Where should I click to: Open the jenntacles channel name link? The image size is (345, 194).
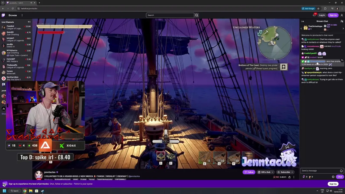pyautogui.click(x=50, y=172)
